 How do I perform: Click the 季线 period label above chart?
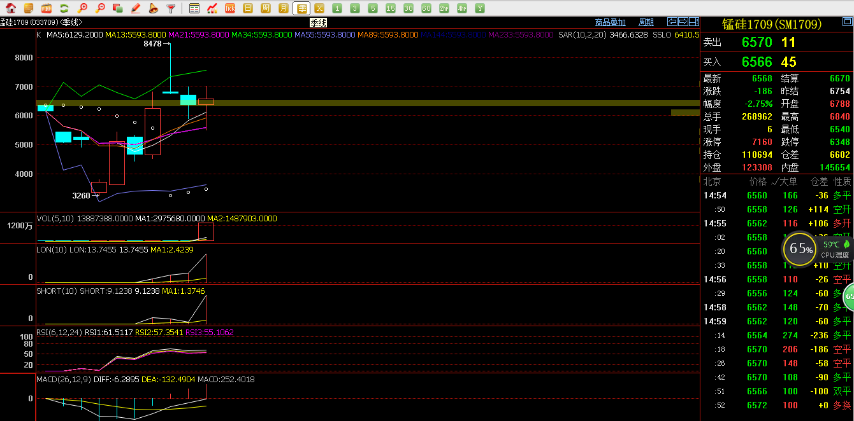pos(319,23)
